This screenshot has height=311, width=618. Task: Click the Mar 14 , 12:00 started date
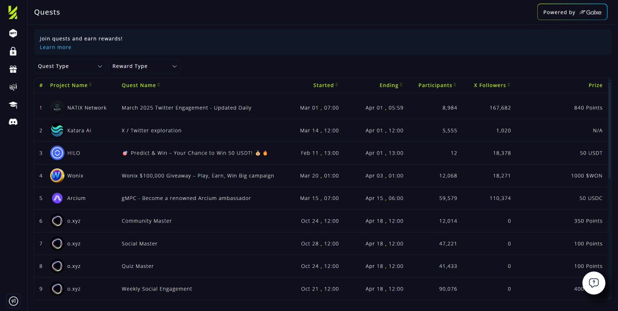[x=319, y=130]
